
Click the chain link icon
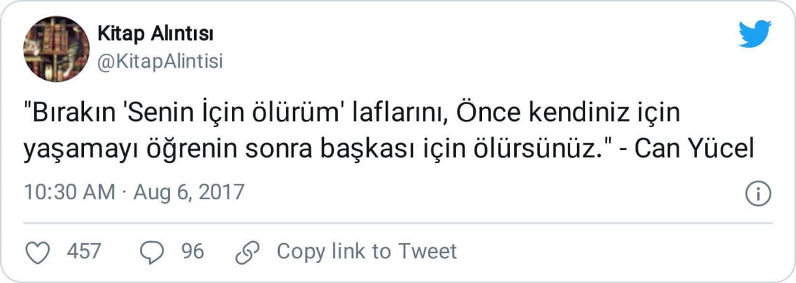click(x=247, y=251)
